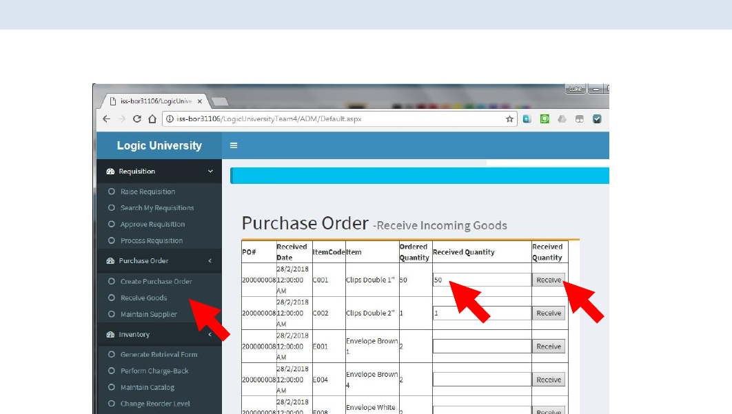Open Raise Requisition in sidebar
The width and height of the screenshot is (732, 414).
[148, 192]
